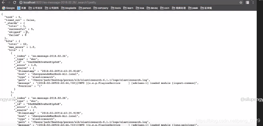The width and height of the screenshot is (263, 126).
Task: Open the Google bookmark
Action: [8, 8]
